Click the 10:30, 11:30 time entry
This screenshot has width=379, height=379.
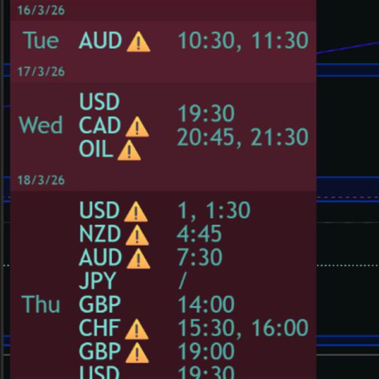point(243,41)
